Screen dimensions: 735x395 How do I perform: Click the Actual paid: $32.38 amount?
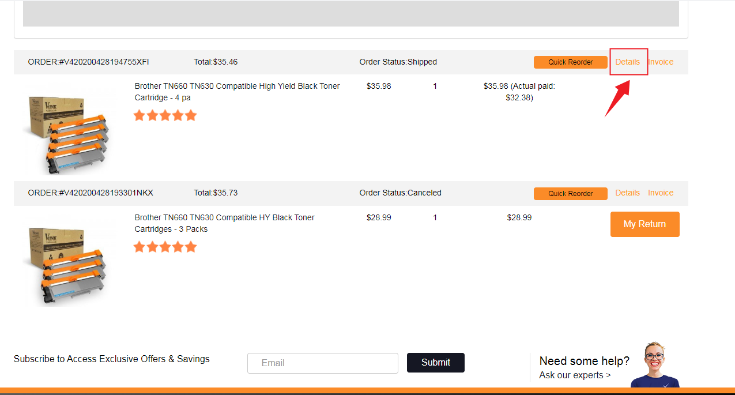pyautogui.click(x=519, y=92)
